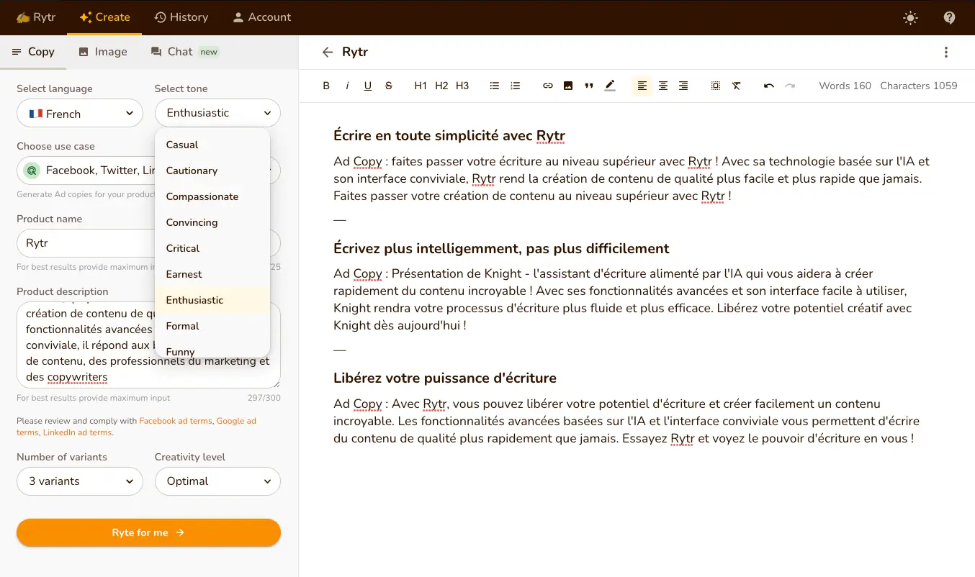Align text to the left

[642, 86]
